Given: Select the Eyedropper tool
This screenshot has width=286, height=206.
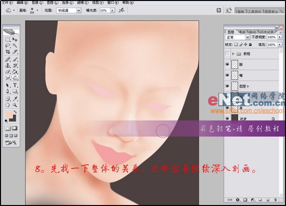Looking at the screenshot, I should coord(15,99).
